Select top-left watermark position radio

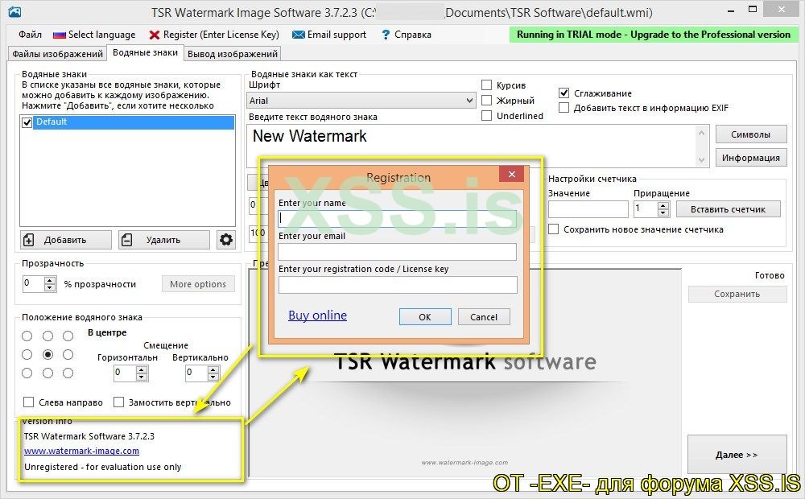click(x=27, y=336)
